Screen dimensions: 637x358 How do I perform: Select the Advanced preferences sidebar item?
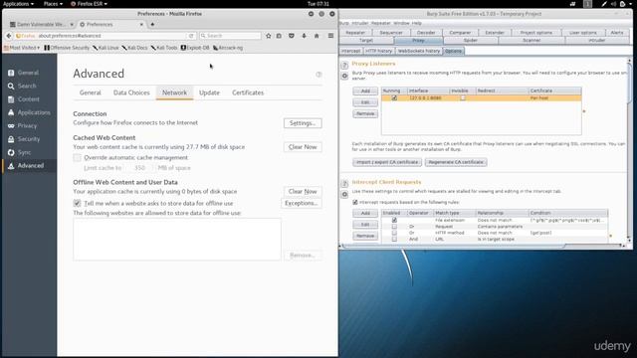pos(29,166)
